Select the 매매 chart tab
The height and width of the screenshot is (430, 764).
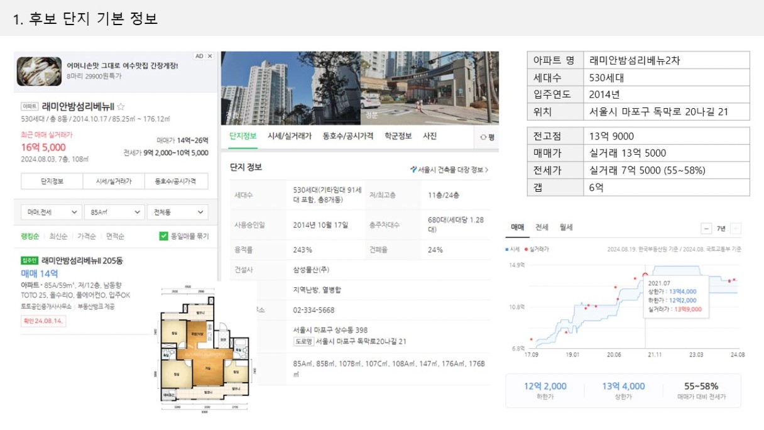(x=518, y=228)
